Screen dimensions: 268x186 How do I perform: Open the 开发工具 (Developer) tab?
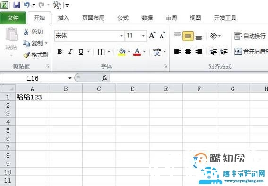pyautogui.click(x=225, y=18)
